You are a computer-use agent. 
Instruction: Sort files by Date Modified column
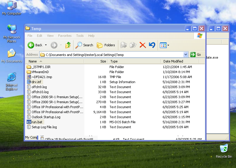click(180, 61)
